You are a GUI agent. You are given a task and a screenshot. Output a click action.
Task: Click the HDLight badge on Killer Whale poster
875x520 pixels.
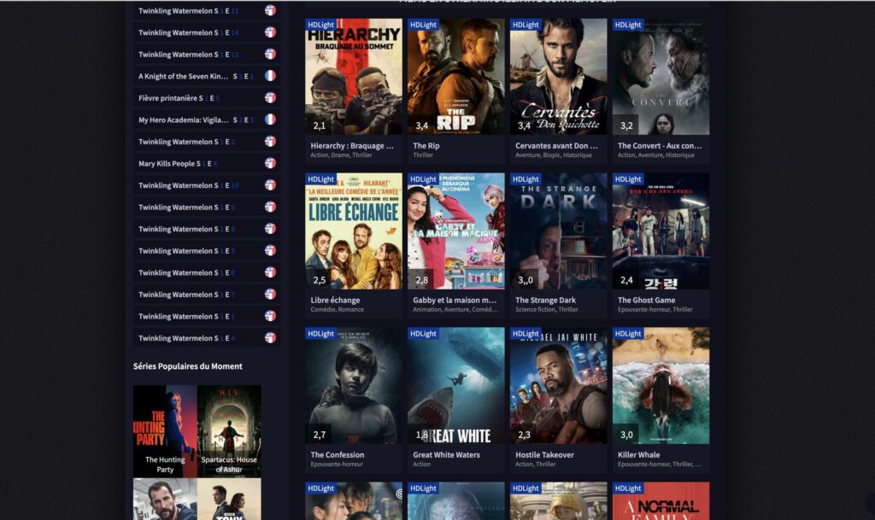point(628,333)
